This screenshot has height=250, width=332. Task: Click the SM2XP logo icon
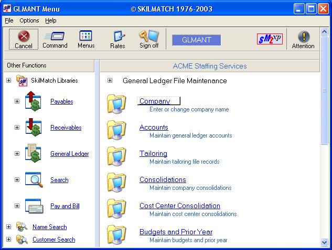point(270,39)
